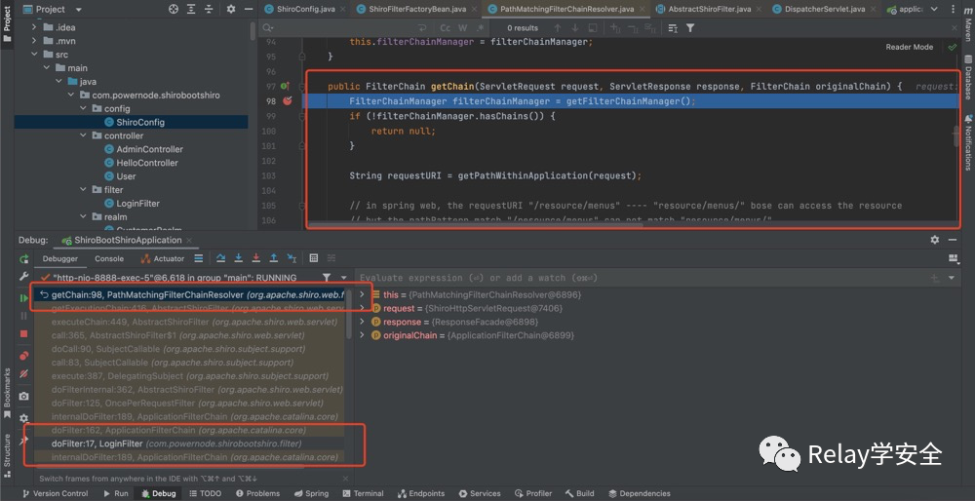This screenshot has height=501, width=975.
Task: Open Version Control tool window
Action: (x=55, y=493)
